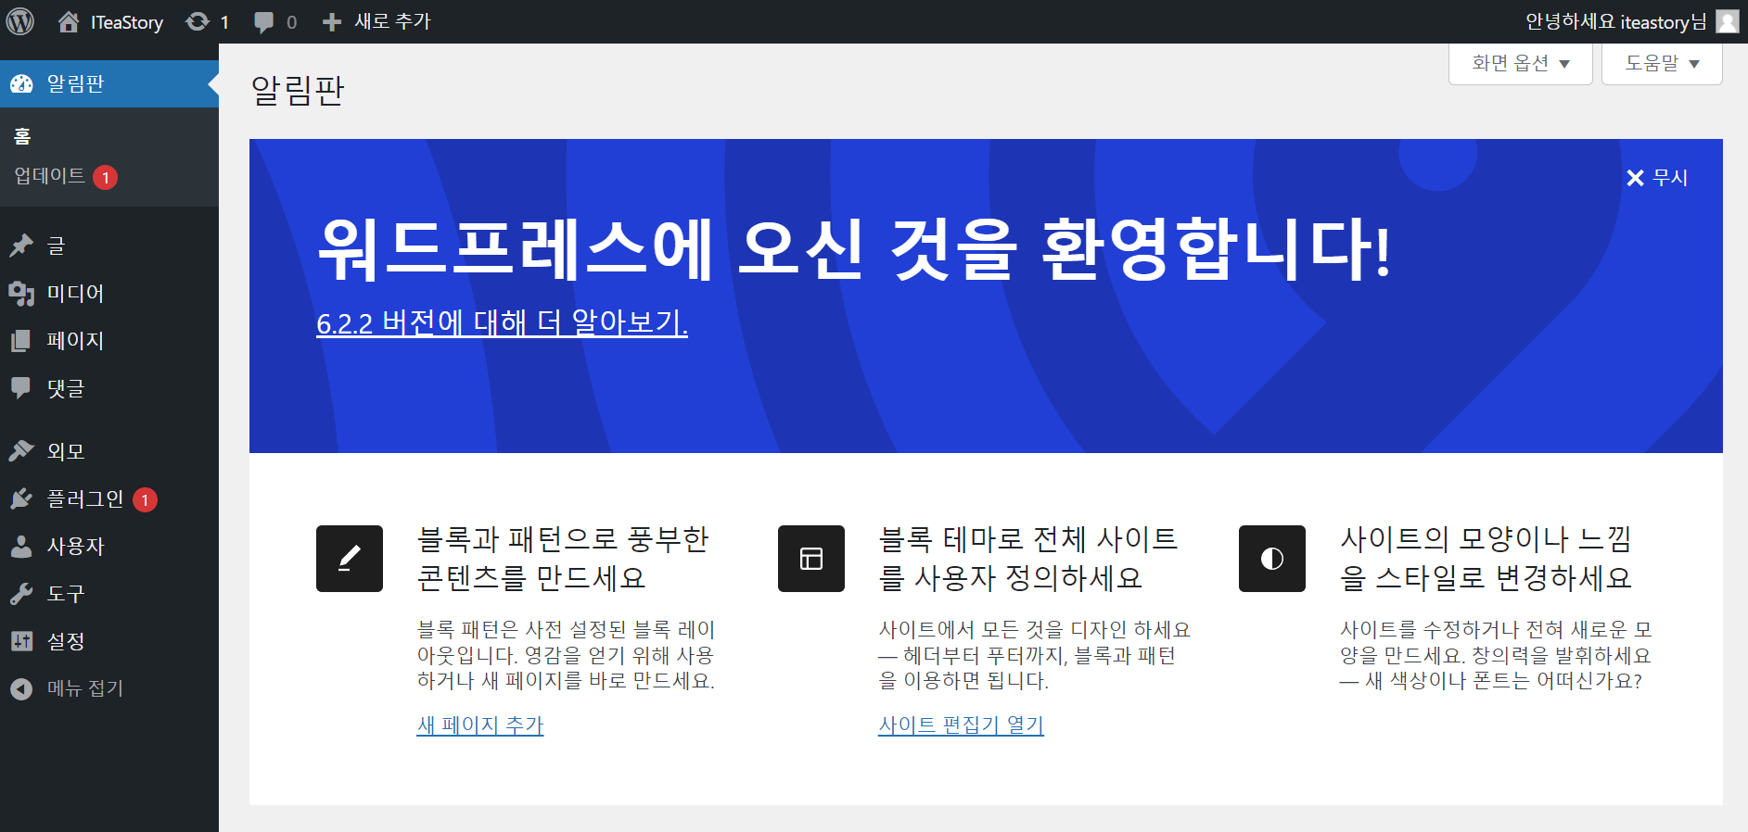Open the WordPress logo menu
The width and height of the screenshot is (1748, 832).
click(x=20, y=21)
